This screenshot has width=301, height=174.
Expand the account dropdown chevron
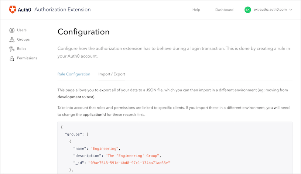[291, 10]
